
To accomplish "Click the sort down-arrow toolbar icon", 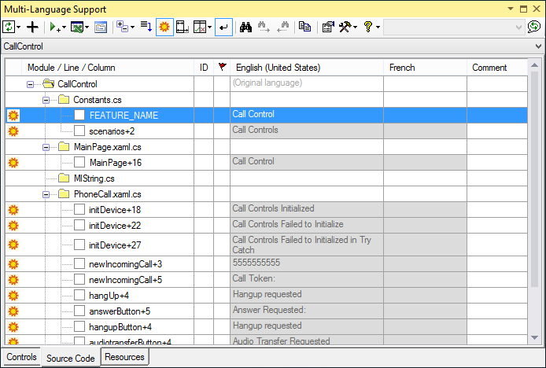I will click(146, 27).
